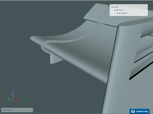The width and height of the screenshot is (153, 114).
Task: Click the Y axis label on orientation gizmo
Action: (x=8, y=98)
